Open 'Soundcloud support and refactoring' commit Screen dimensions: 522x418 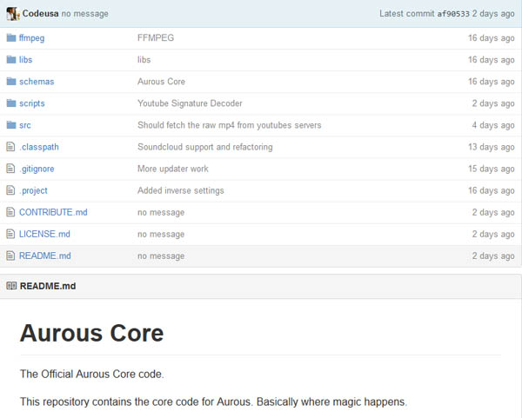point(205,147)
